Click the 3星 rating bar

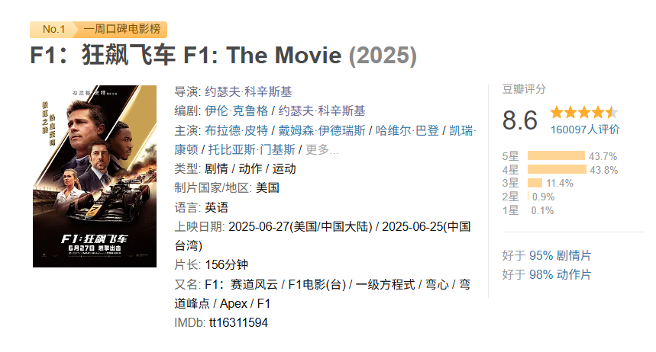tap(535, 183)
